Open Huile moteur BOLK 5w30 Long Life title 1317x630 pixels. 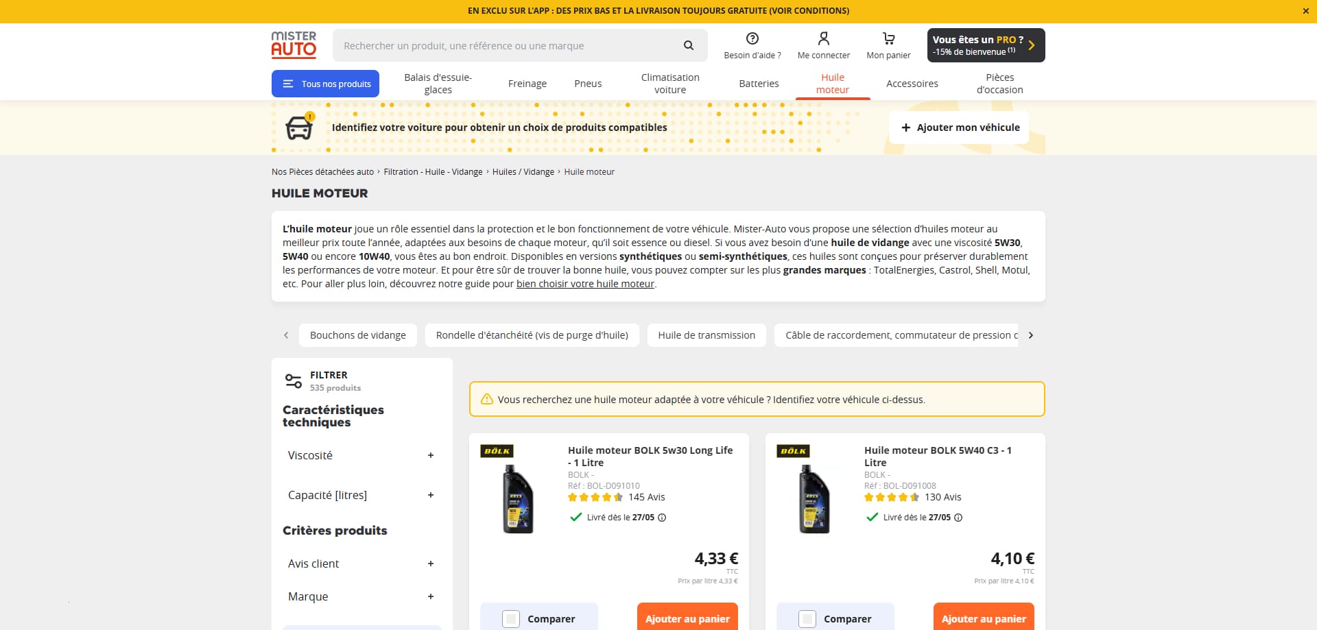(650, 457)
